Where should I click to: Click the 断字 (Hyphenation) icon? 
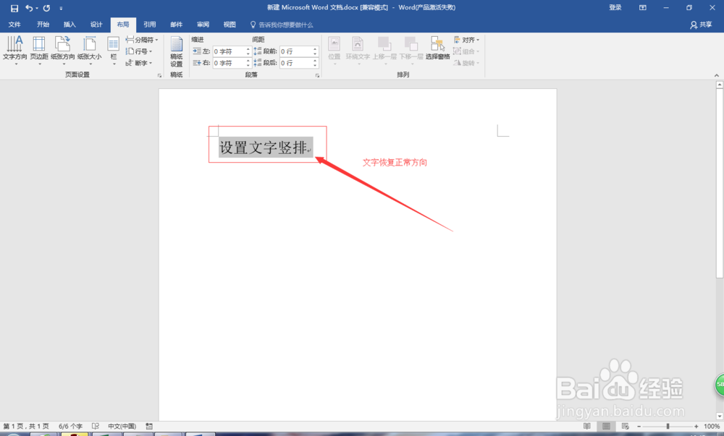point(138,63)
